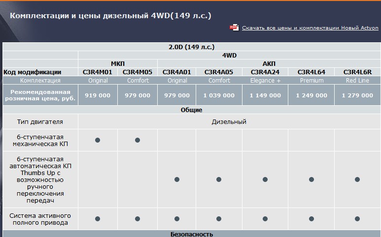Select the 919 000 price cell
The width and height of the screenshot is (381, 237).
[98, 95]
